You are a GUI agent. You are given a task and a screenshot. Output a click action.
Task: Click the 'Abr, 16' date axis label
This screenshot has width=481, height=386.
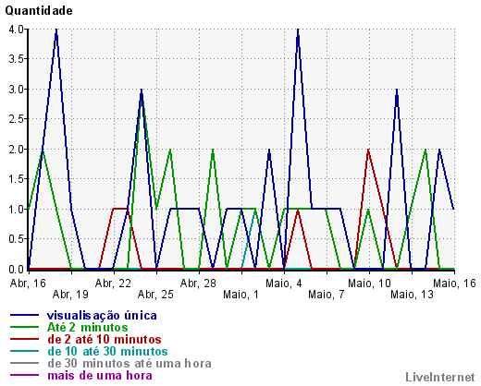click(28, 283)
